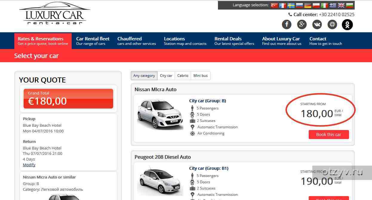
Task: Filter cars by City car category
Action: pos(166,76)
